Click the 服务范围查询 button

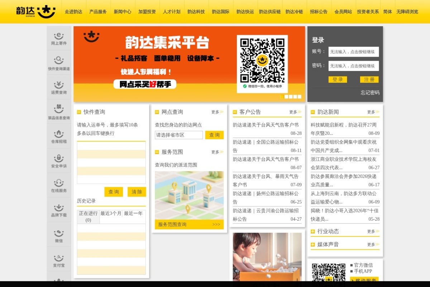(x=189, y=225)
